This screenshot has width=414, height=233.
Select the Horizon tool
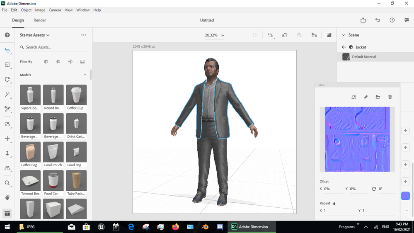(x=7, y=168)
